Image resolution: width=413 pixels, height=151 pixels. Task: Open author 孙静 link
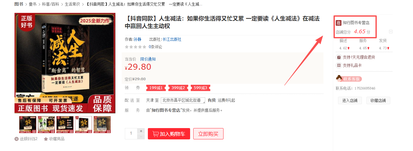137,39
